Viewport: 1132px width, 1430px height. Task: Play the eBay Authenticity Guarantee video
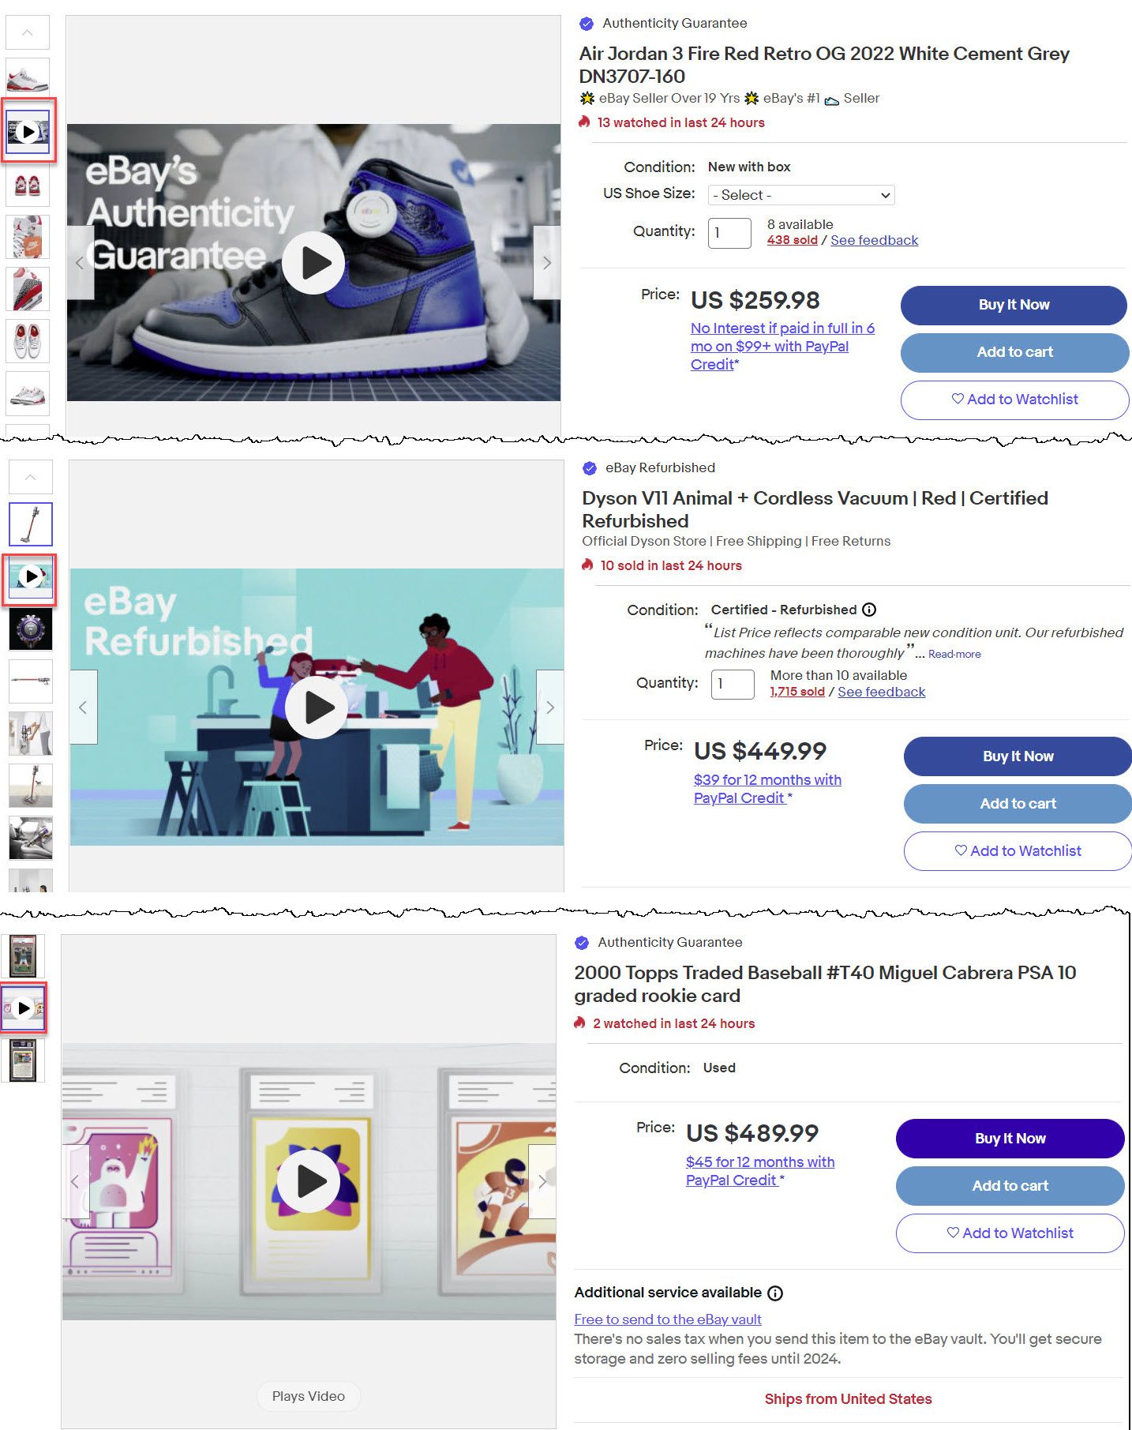[x=313, y=263]
